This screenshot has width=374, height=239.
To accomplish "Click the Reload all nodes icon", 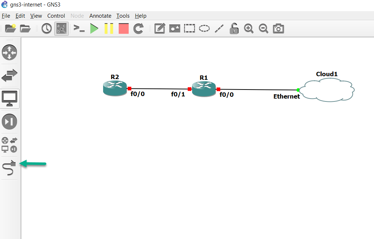I will (138, 29).
